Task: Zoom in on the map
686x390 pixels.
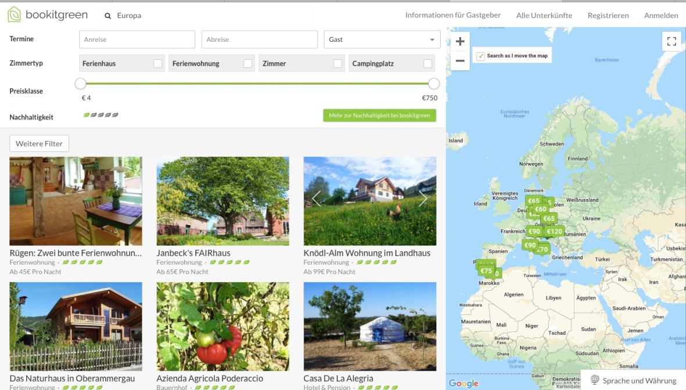Action: [x=460, y=42]
